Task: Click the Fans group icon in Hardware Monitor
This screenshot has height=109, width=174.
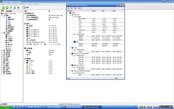Action: (74, 42)
